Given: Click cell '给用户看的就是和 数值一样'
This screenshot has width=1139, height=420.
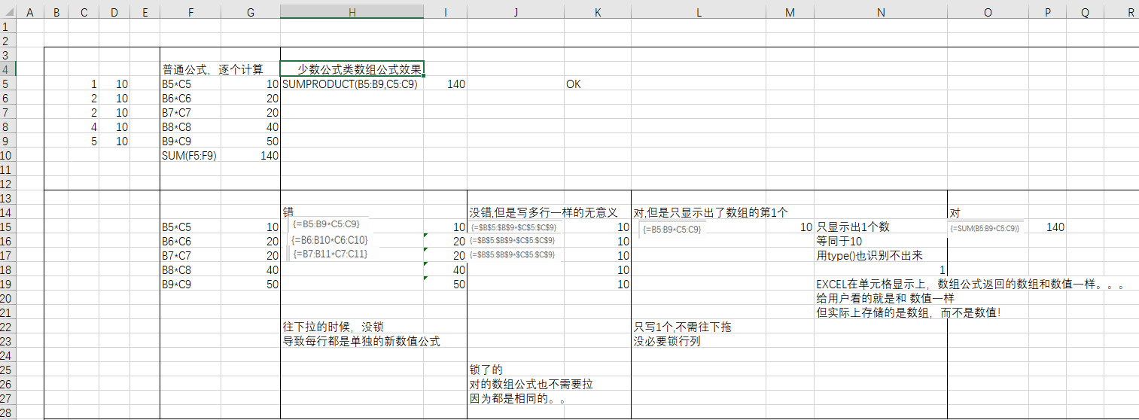Looking at the screenshot, I should [x=884, y=299].
